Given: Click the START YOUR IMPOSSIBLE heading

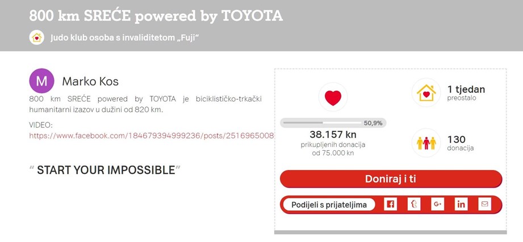Looking at the screenshot, I should [106, 170].
